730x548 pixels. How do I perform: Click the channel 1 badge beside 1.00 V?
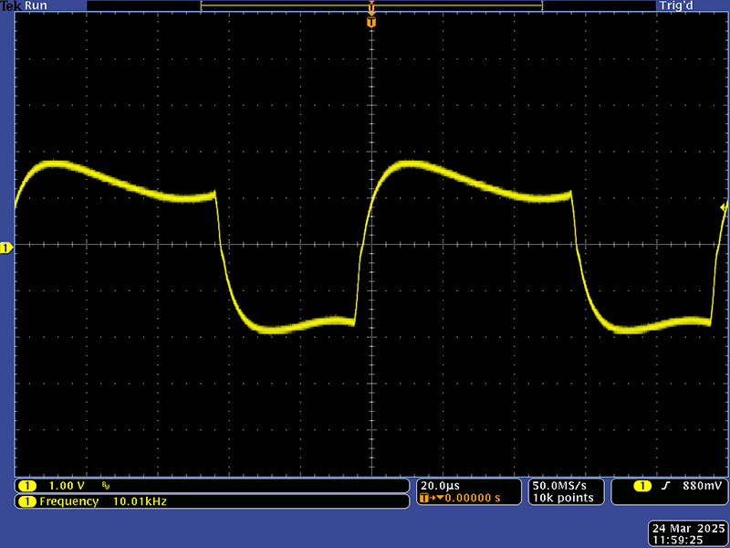(27, 486)
